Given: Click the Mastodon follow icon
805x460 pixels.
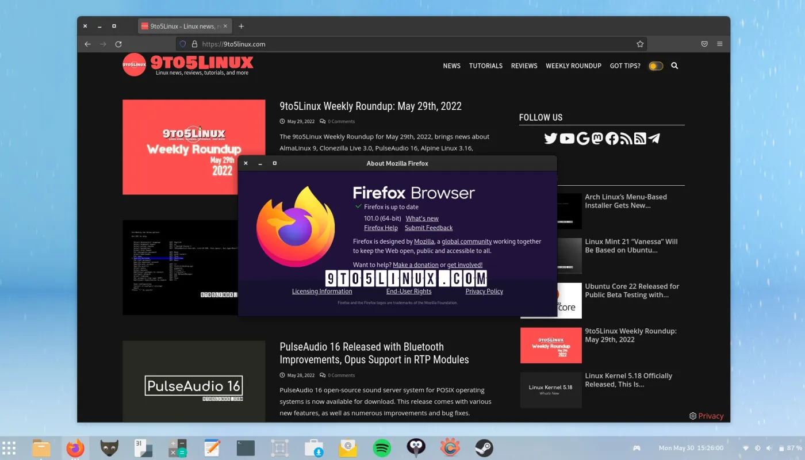Looking at the screenshot, I should click(597, 139).
